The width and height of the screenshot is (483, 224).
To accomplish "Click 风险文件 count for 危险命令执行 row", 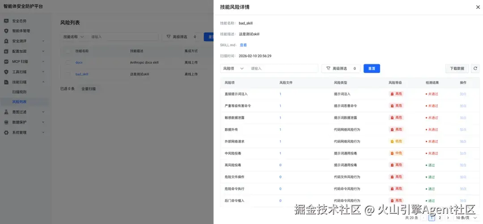I will click(280, 189).
